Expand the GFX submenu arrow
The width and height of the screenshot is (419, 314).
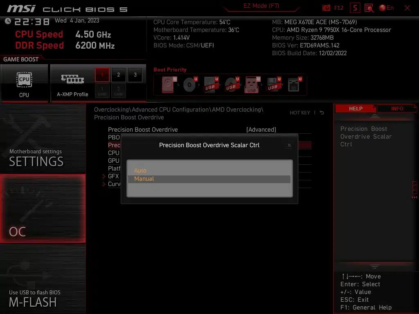coord(104,176)
